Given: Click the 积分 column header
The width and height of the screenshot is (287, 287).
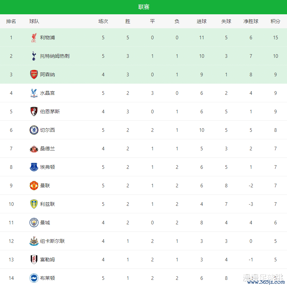Looking at the screenshot, I should click(x=275, y=21).
